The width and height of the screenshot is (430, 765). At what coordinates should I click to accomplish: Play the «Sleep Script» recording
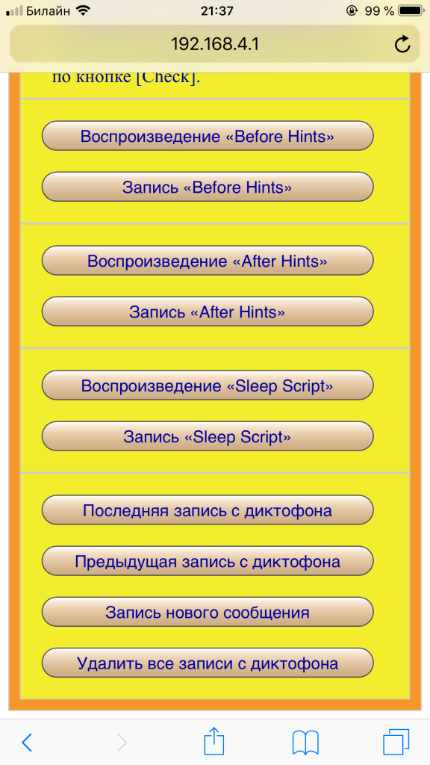208,385
